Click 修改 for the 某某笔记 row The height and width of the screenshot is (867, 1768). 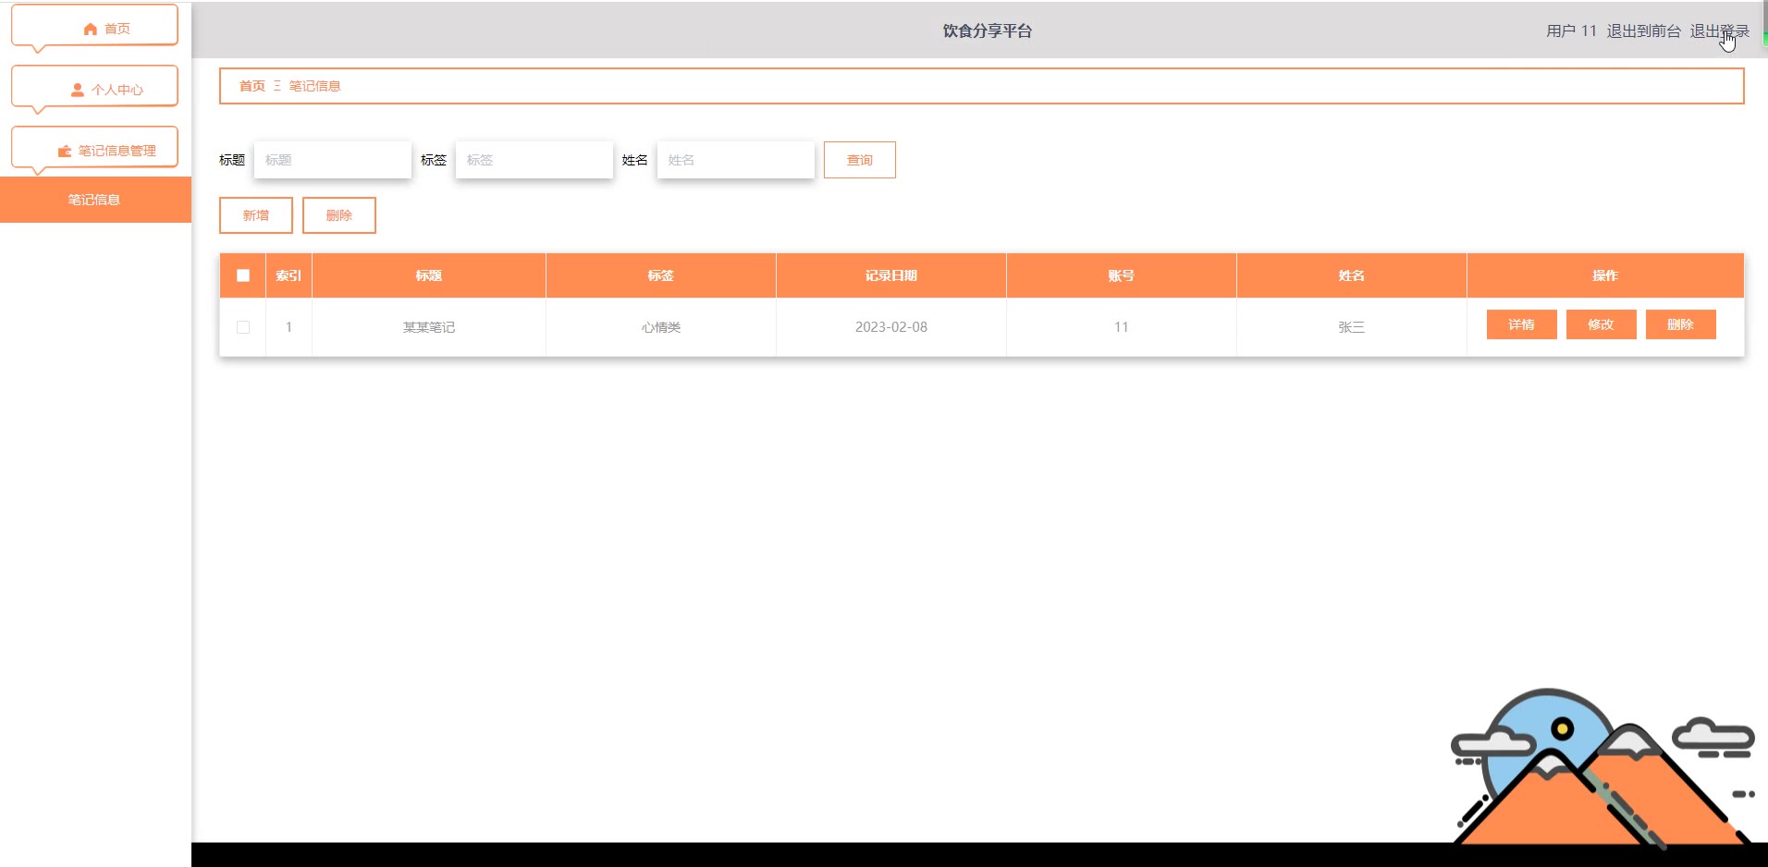pyautogui.click(x=1602, y=324)
